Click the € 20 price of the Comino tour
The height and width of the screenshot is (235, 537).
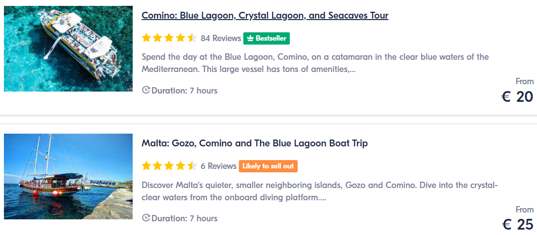(517, 97)
